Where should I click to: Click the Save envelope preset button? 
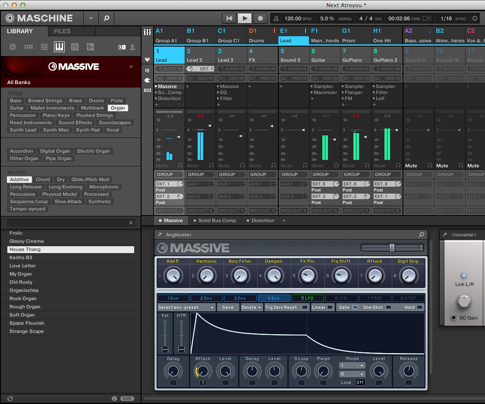click(x=228, y=307)
